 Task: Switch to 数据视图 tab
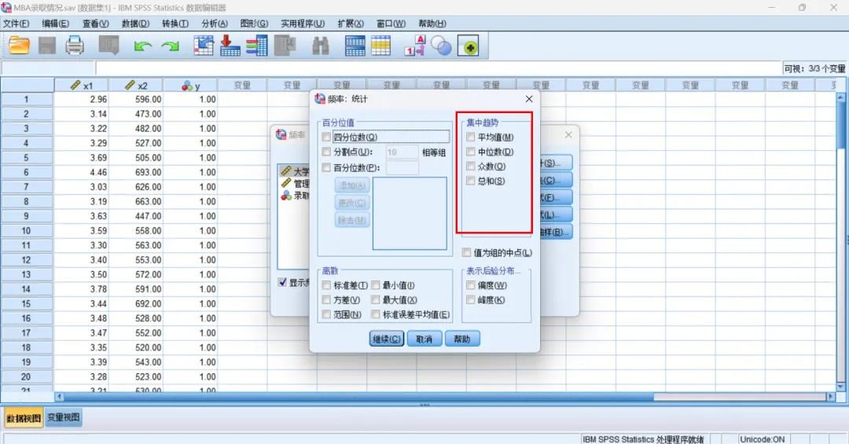pos(24,418)
